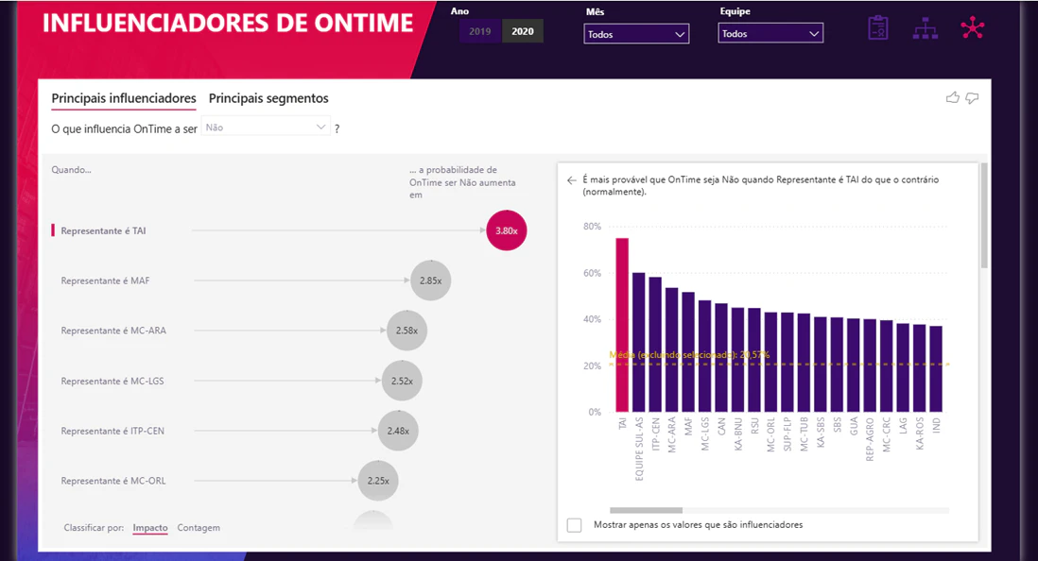
Task: Select year 2019 filter
Action: [x=480, y=31]
